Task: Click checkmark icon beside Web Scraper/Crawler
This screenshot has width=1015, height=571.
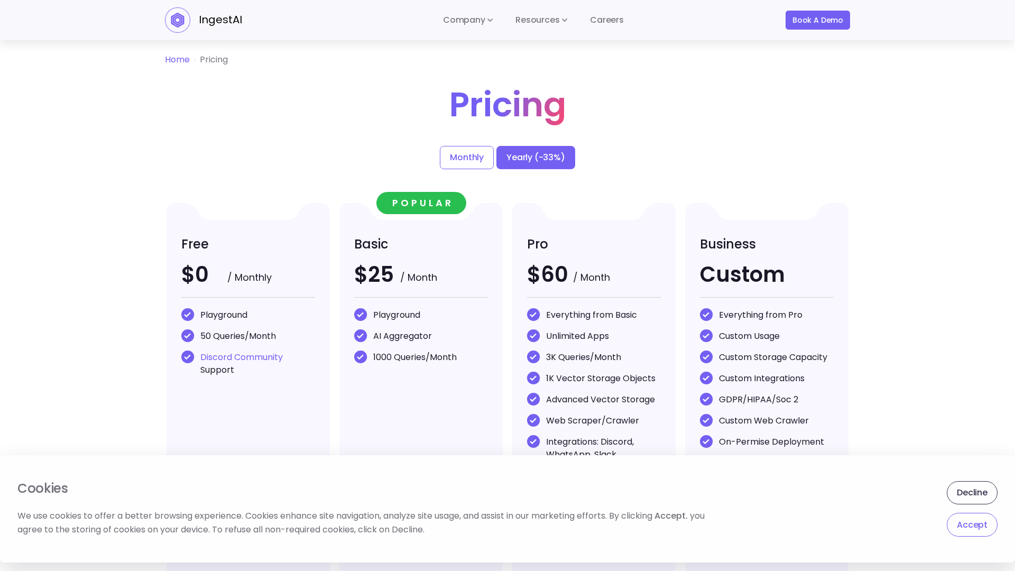Action: click(533, 421)
